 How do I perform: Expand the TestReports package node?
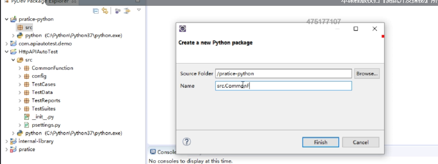tap(19, 101)
